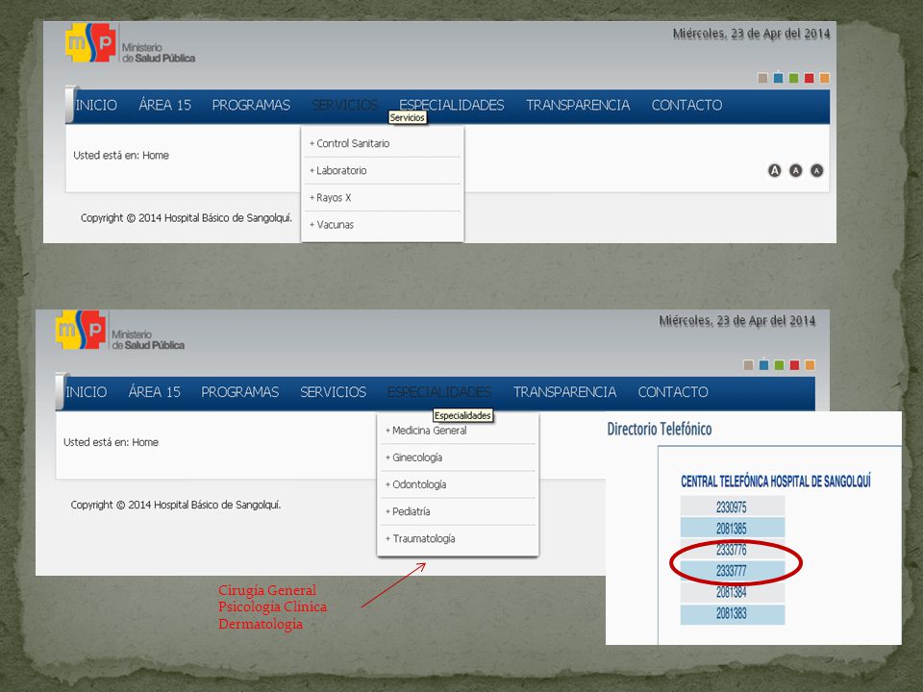Pick the green theme swatch in upper screenshot

pyautogui.click(x=793, y=78)
